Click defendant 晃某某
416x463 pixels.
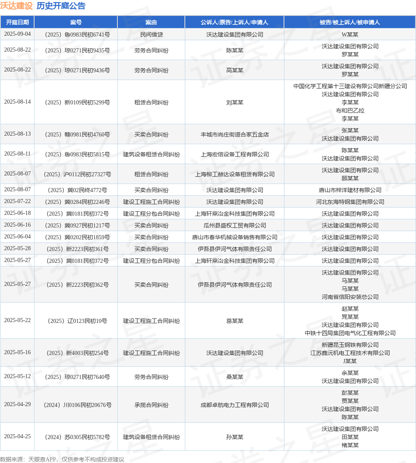click(x=350, y=317)
